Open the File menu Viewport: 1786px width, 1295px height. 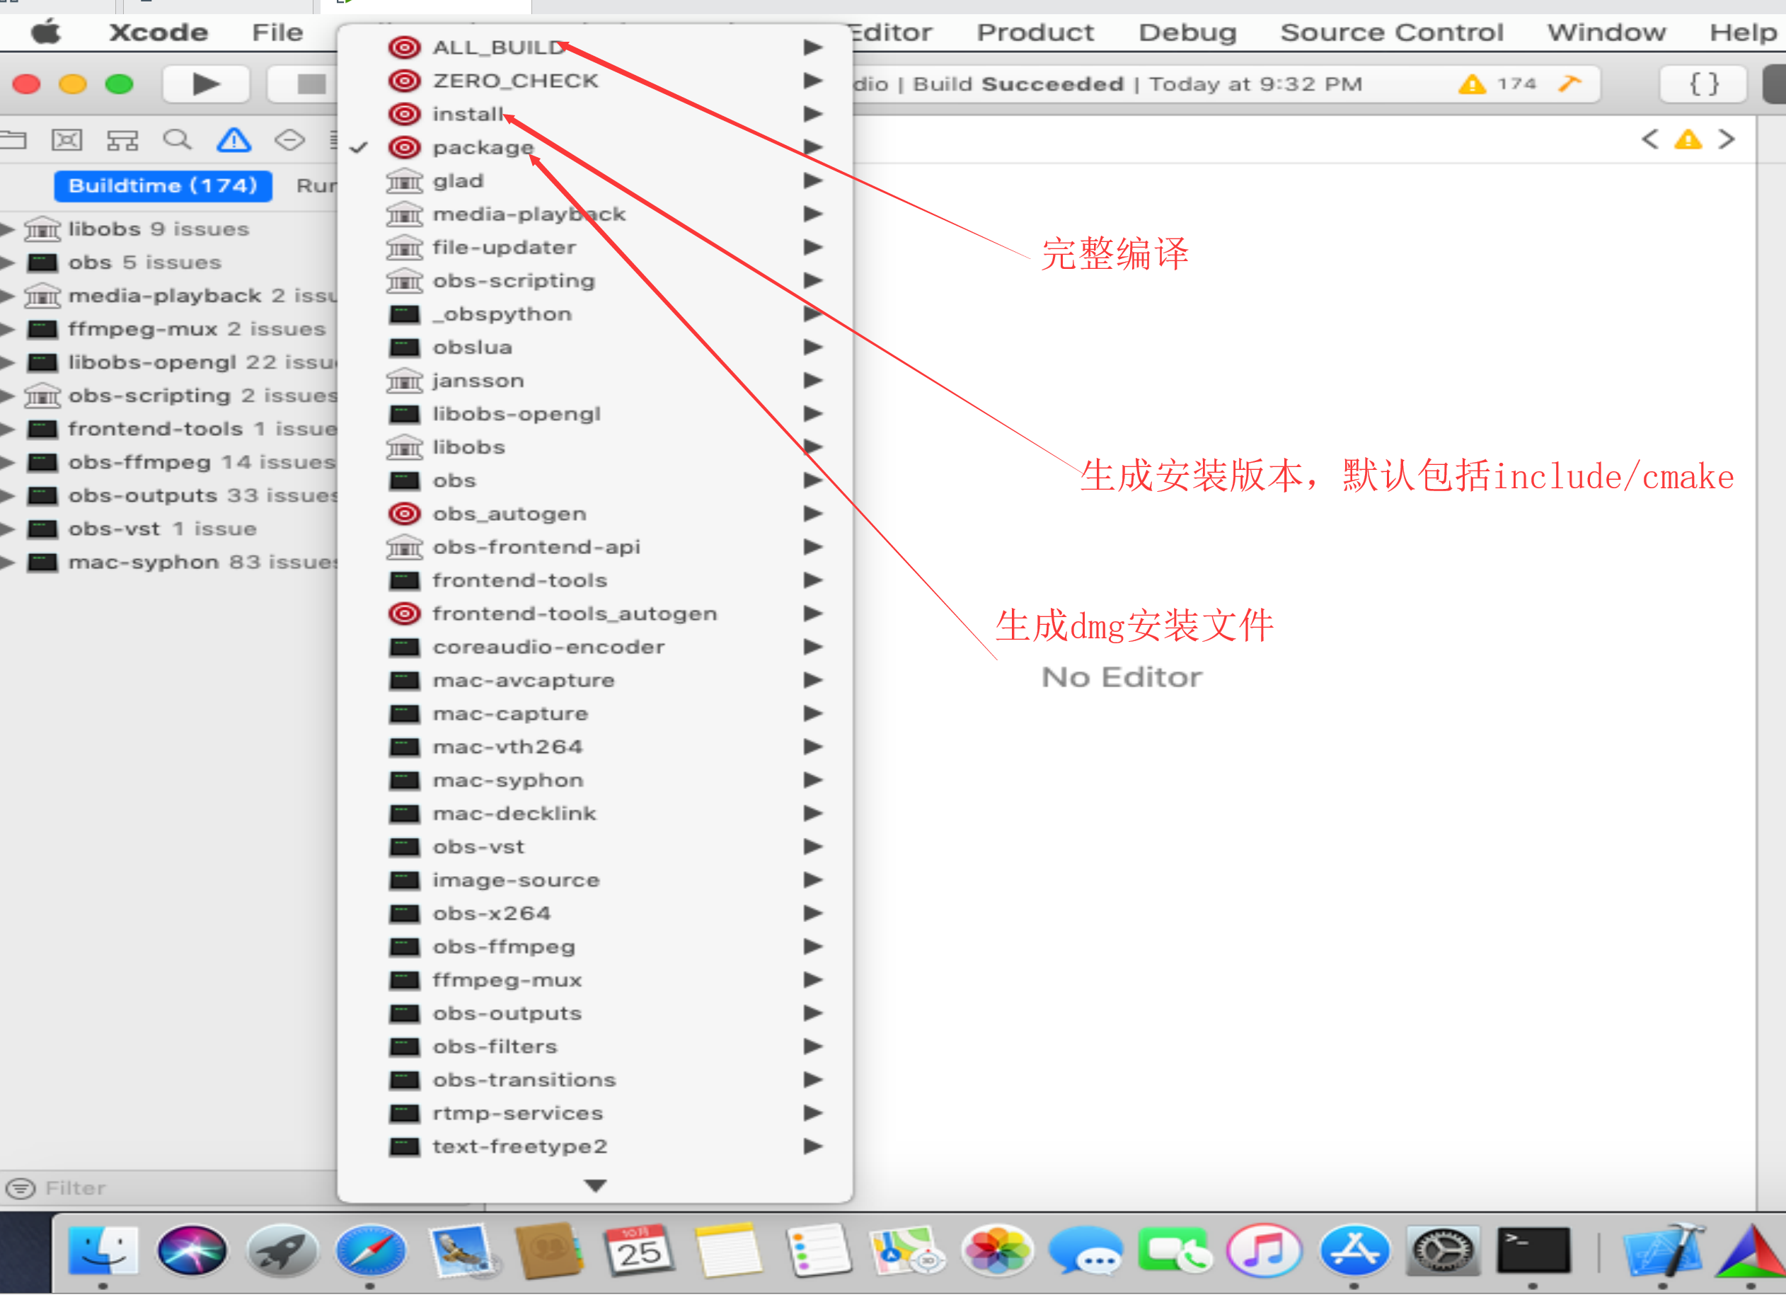[277, 33]
